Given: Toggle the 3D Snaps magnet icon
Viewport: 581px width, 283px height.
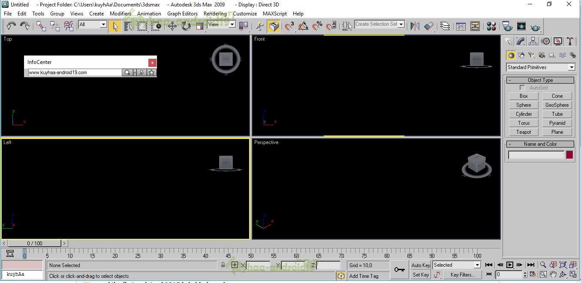Looking at the screenshot, I should click(290, 26).
